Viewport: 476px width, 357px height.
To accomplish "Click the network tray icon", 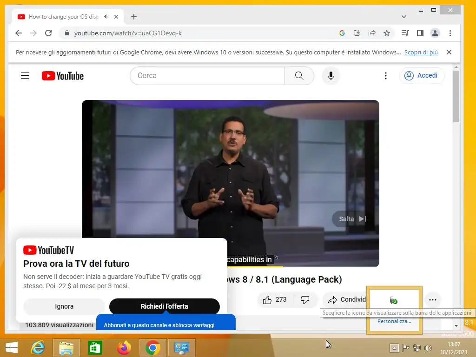I will click(417, 348).
